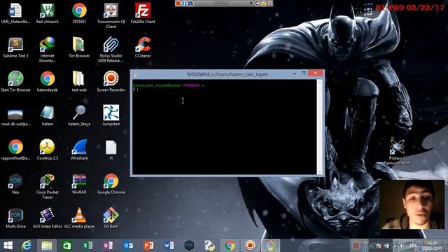Open the hatemtayeb Chrome shortcut
Image resolution: width=448 pixels, height=252 pixels.
[x=48, y=82]
